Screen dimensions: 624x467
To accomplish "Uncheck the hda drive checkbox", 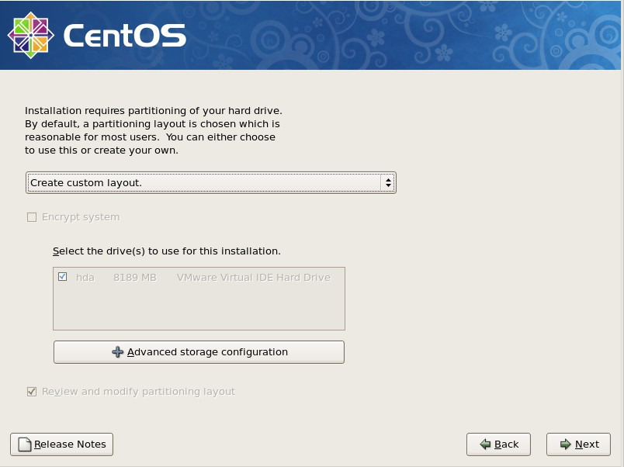I will (x=63, y=277).
